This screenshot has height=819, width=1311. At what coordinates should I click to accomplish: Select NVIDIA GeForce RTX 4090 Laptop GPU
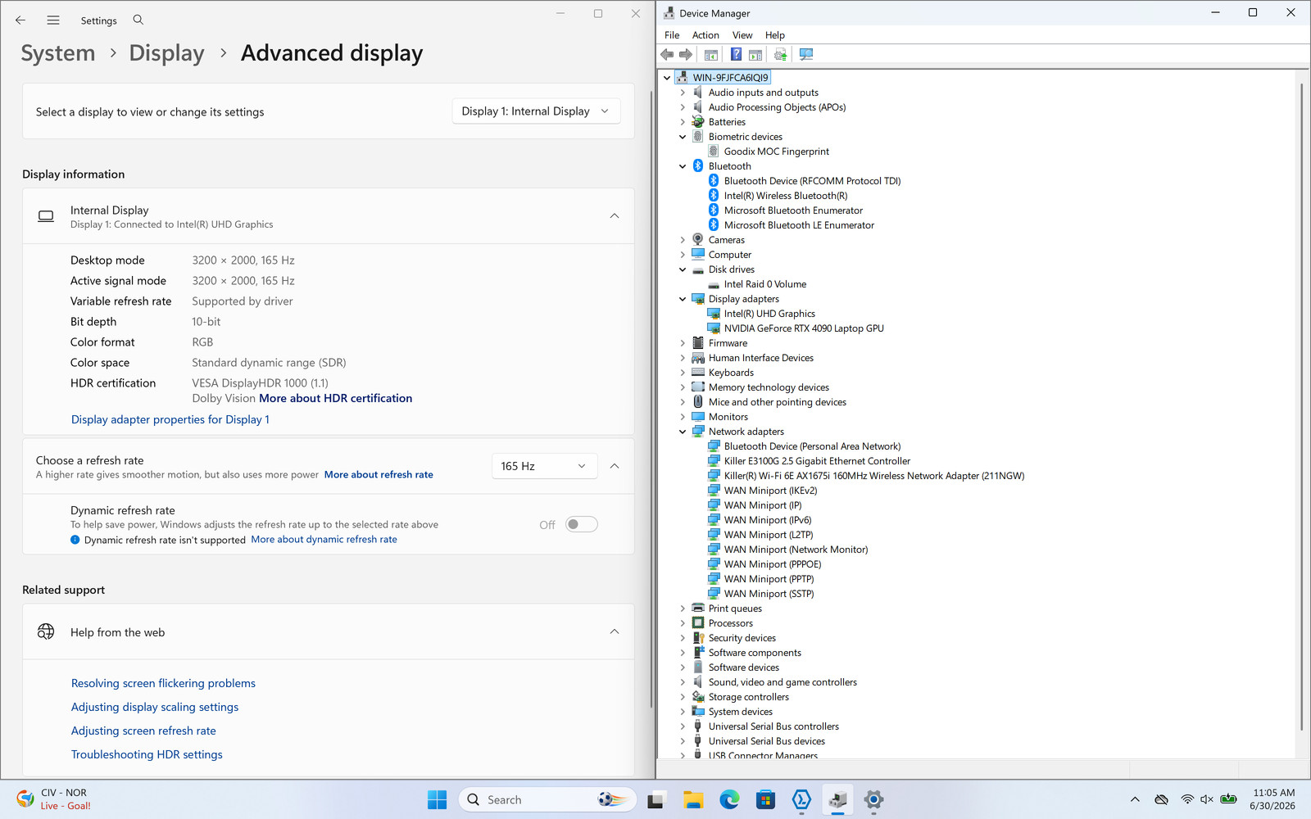click(804, 328)
